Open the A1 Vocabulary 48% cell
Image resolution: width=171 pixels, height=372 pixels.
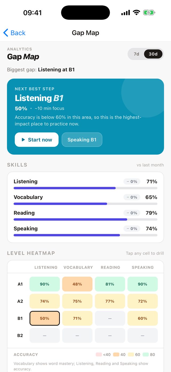point(77,284)
